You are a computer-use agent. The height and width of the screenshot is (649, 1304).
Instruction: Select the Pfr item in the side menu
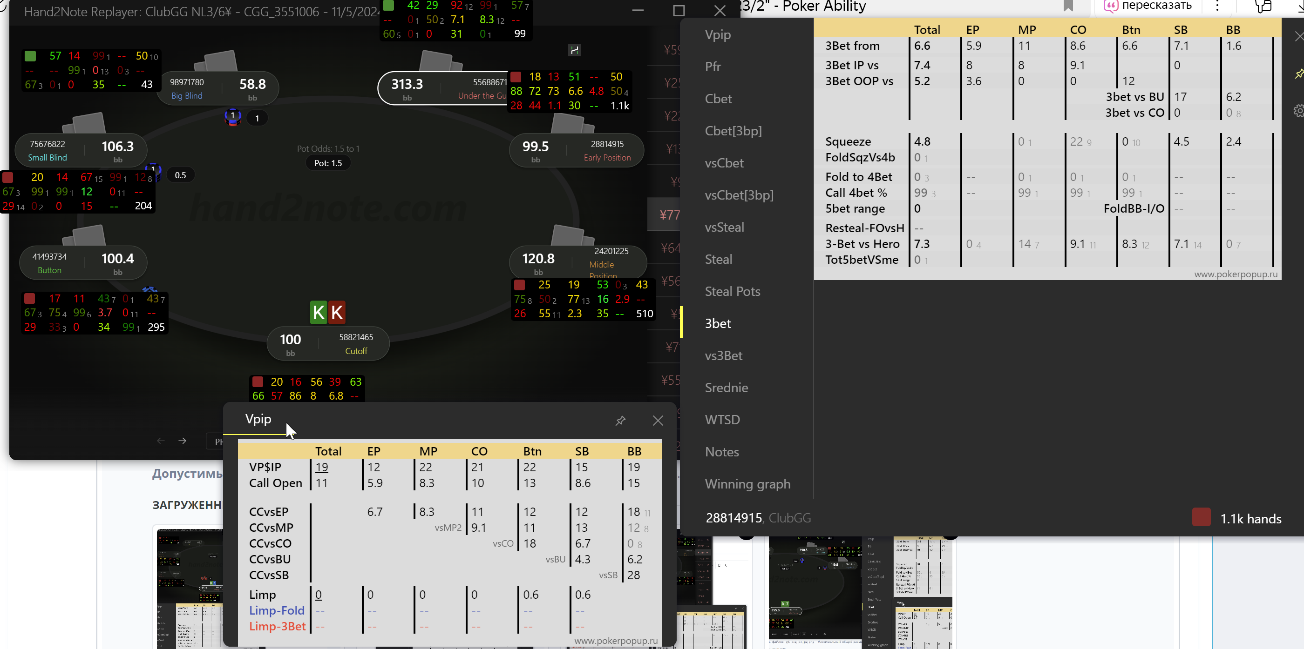[713, 67]
